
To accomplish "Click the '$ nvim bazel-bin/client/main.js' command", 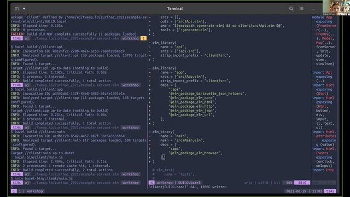I will [x=42, y=178].
